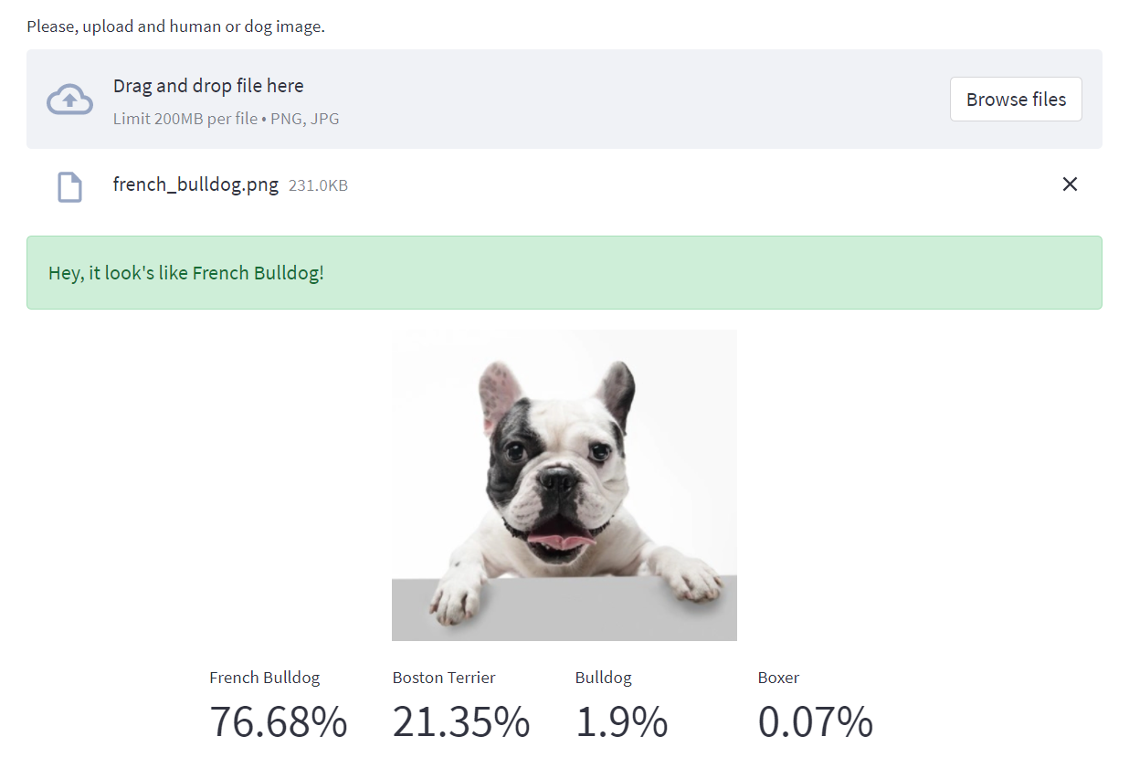The height and width of the screenshot is (768, 1129).
Task: Click the Boston Terrier prediction label
Action: point(443,678)
